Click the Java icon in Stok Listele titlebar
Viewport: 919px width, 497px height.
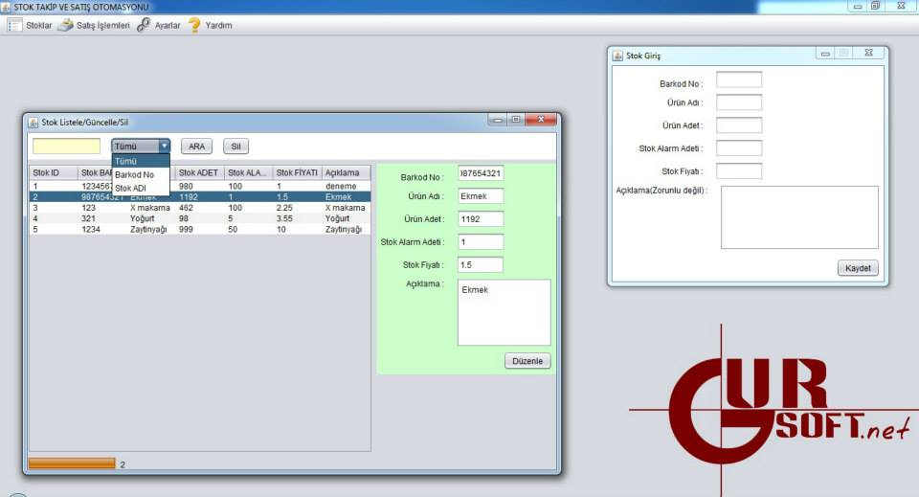click(34, 123)
